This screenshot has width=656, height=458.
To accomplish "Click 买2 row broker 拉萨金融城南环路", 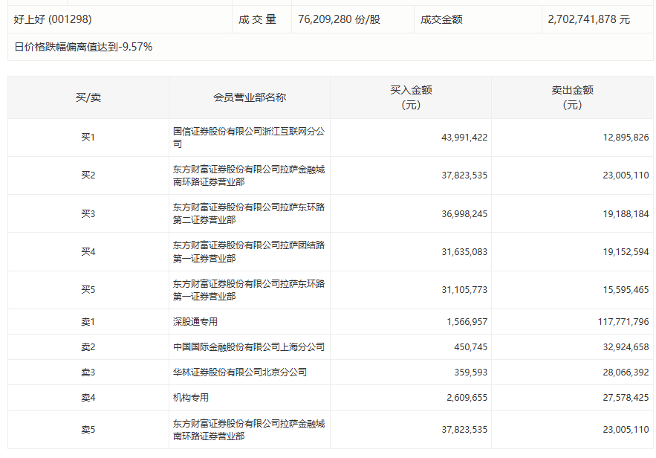I will click(x=249, y=175).
